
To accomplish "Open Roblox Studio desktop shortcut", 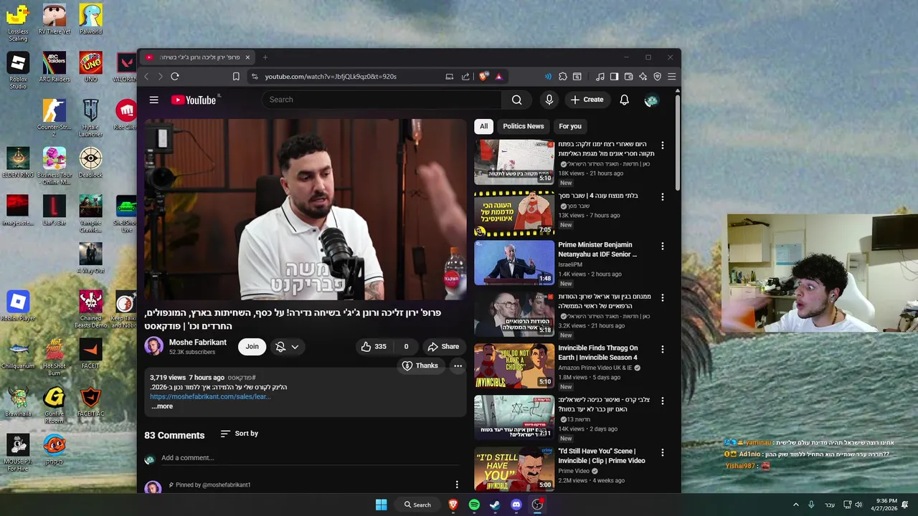I will [x=18, y=71].
